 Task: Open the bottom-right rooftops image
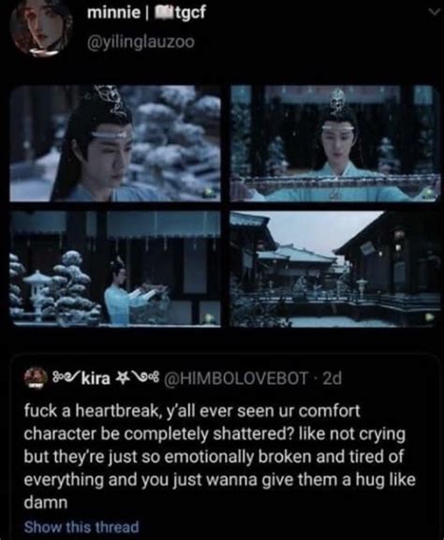pos(333,269)
